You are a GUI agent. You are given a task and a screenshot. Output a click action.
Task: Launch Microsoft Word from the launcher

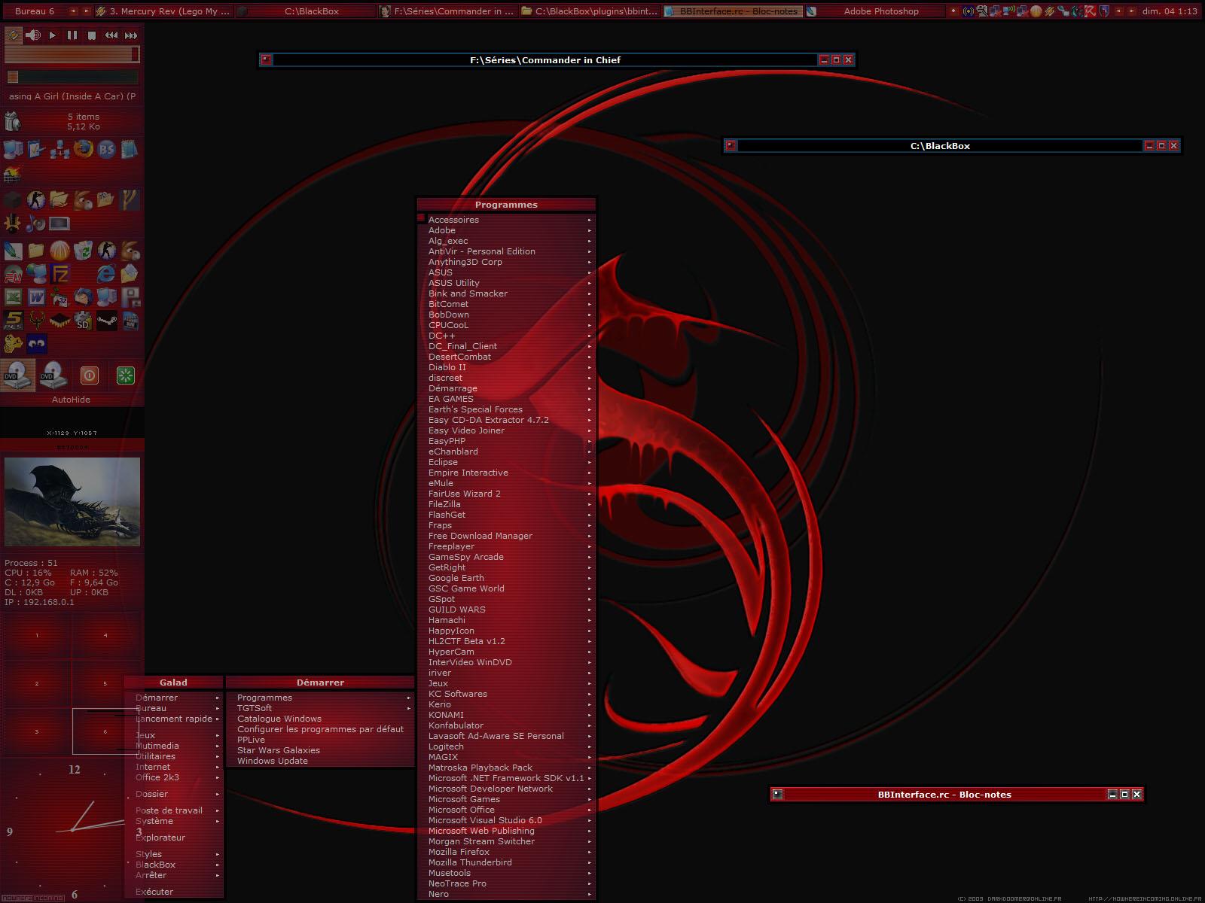[x=37, y=297]
